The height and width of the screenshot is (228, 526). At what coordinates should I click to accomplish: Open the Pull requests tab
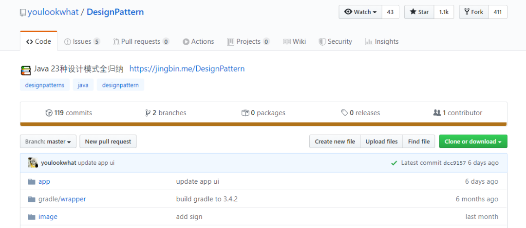[x=141, y=41]
